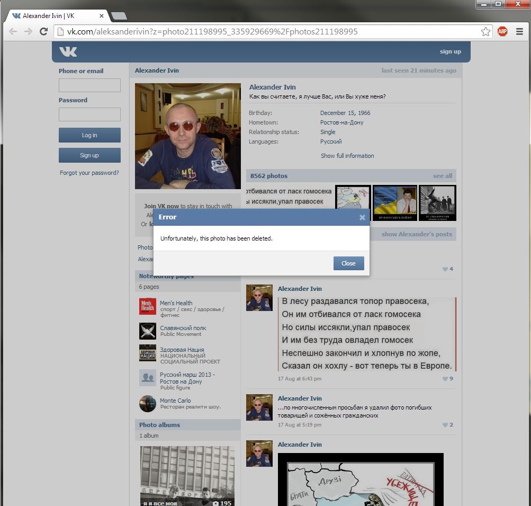Open the black-and-white photo thumbnail
The image size is (531, 506).
pos(437,203)
